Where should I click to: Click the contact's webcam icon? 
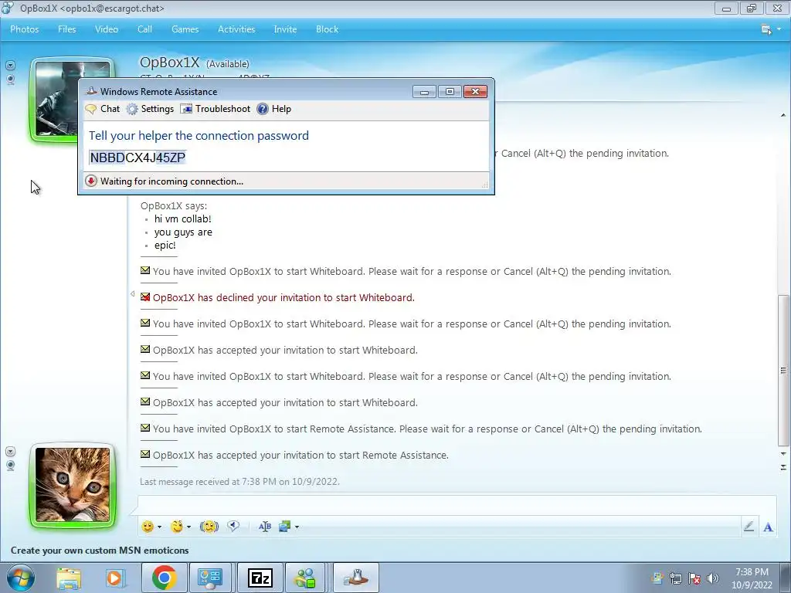(10, 80)
